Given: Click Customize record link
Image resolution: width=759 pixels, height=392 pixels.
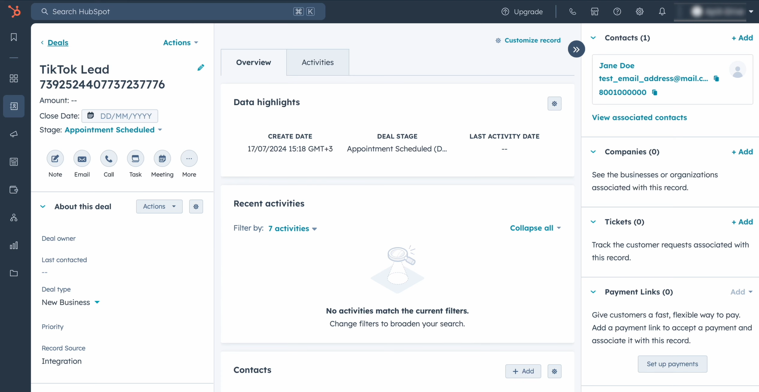Looking at the screenshot, I should point(528,40).
